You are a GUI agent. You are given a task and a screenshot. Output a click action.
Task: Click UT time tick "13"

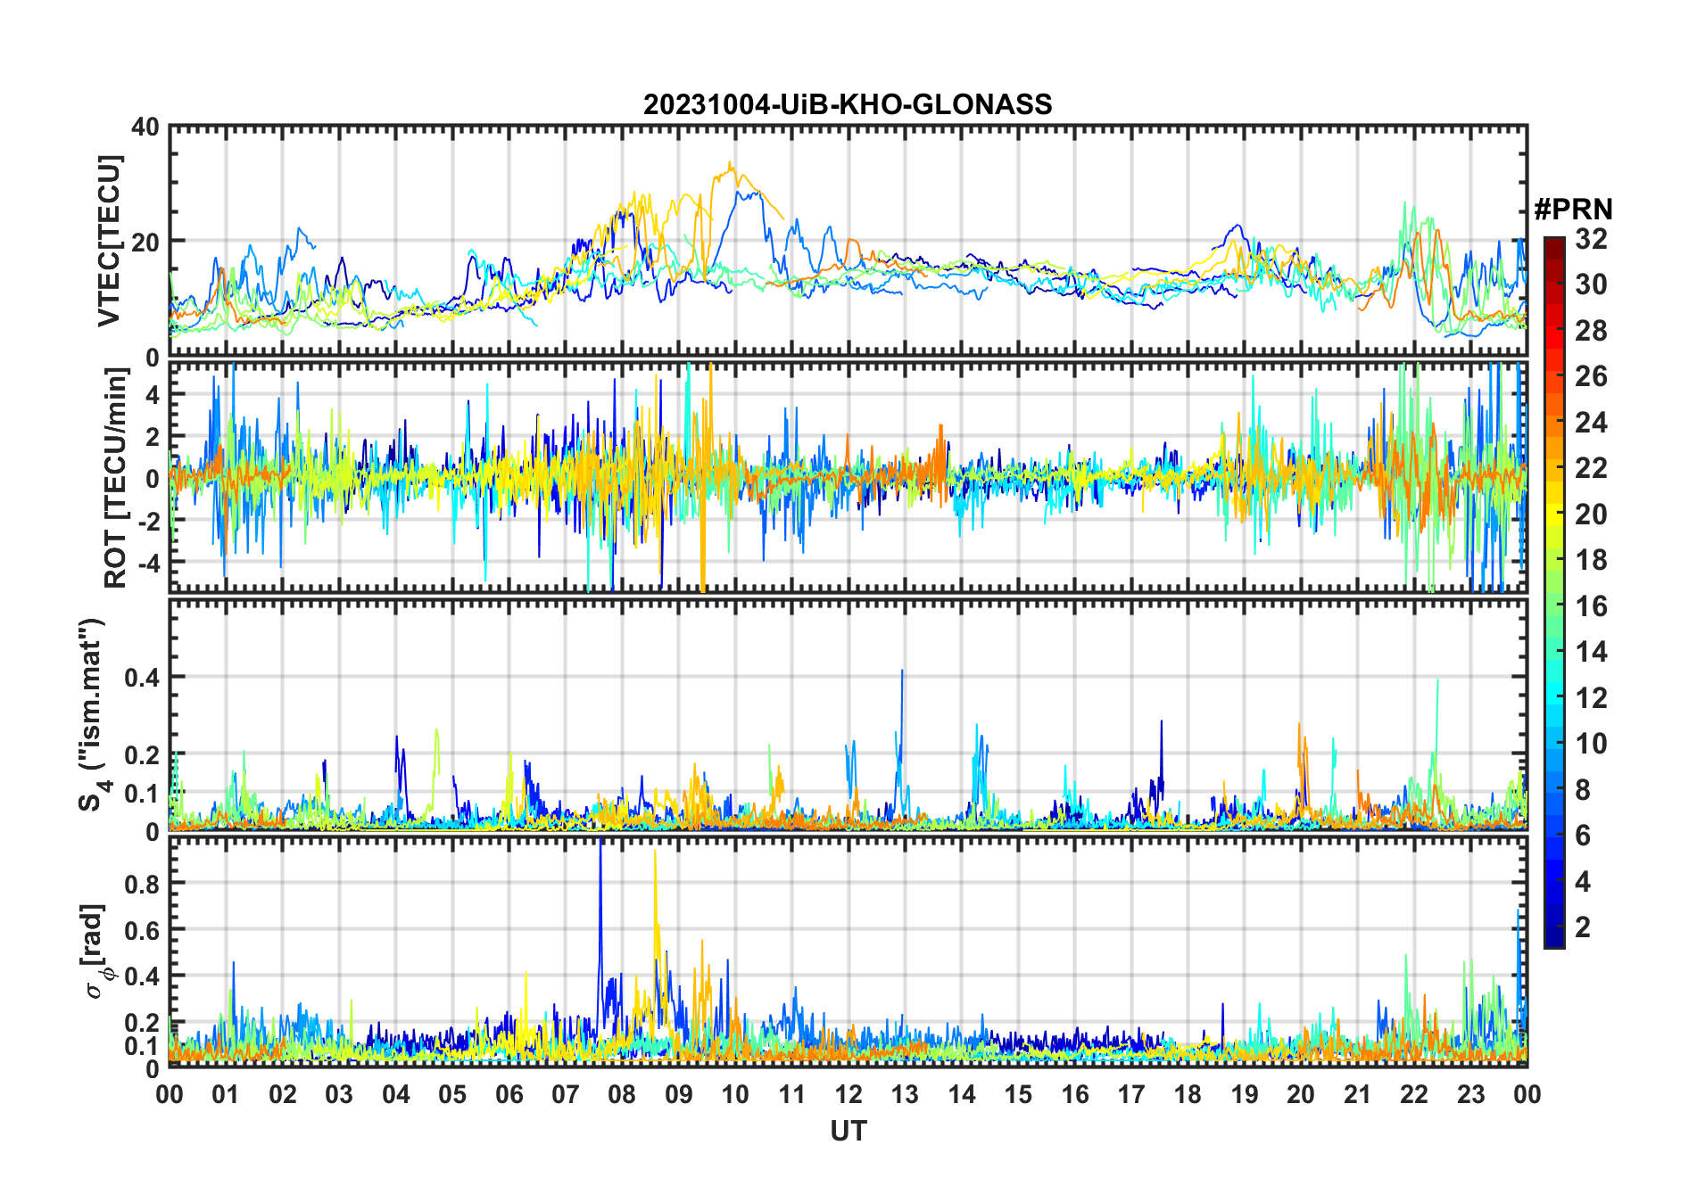(x=905, y=1094)
